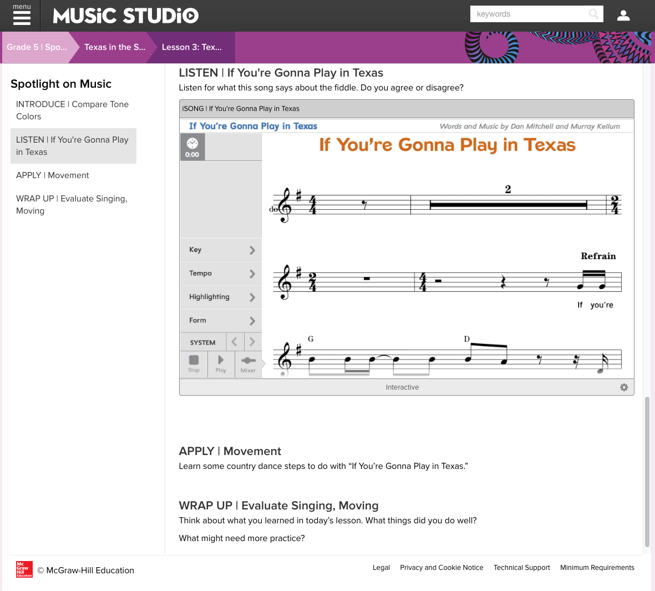
Task: Go to previous system with left arrow
Action: coord(235,342)
